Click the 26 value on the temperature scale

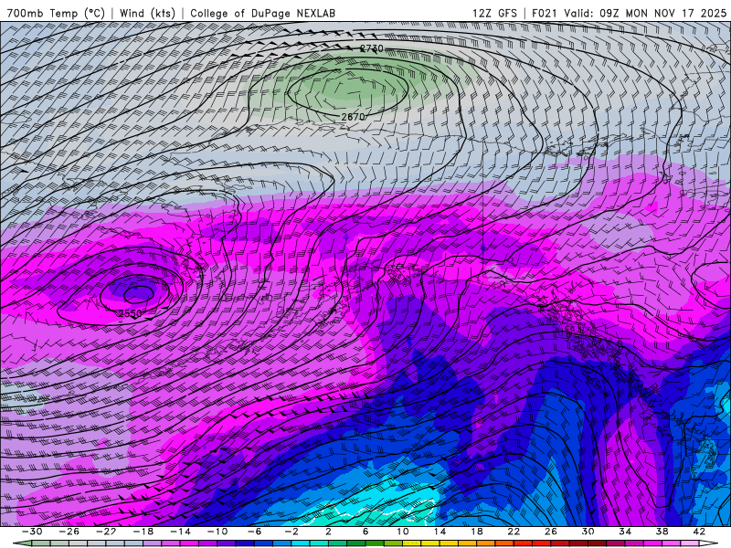coord(551,532)
